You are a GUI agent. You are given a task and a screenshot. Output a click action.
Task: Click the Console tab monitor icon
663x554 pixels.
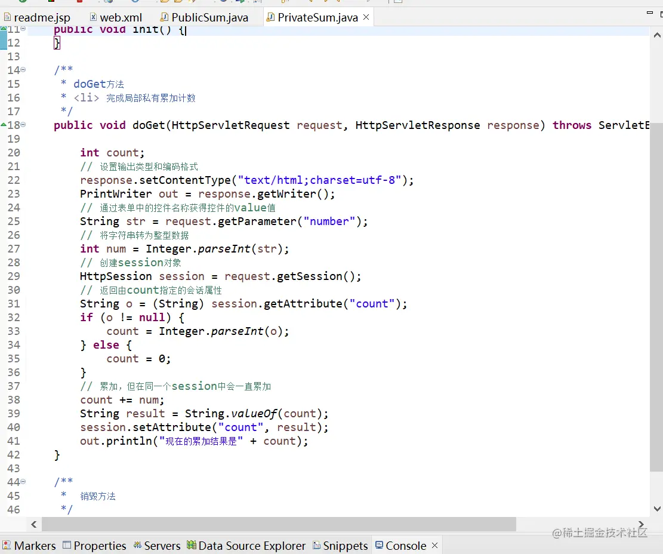(x=380, y=544)
